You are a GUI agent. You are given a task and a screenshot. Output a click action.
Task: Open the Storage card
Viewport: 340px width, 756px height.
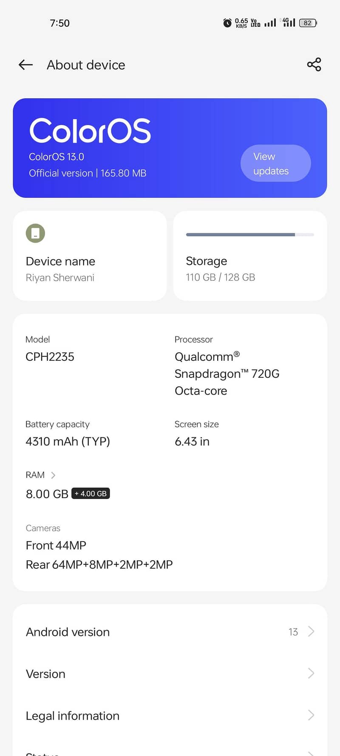pos(250,256)
